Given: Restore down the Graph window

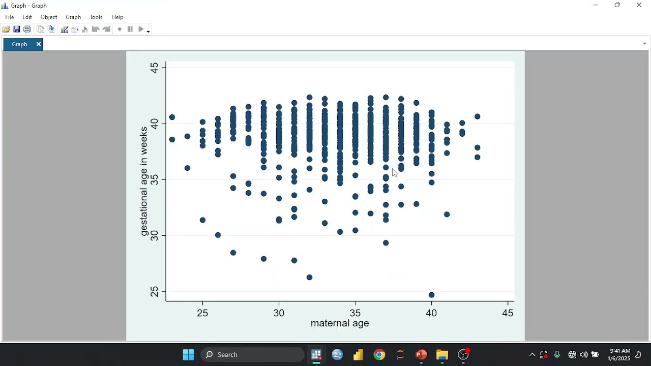Looking at the screenshot, I should (x=617, y=6).
